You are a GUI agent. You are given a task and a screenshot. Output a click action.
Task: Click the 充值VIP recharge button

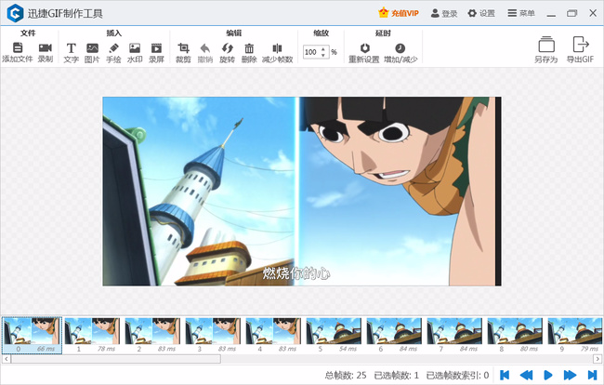tap(399, 13)
